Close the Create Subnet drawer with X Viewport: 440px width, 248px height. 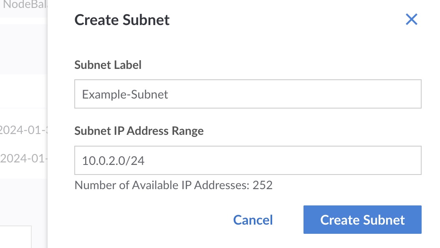(411, 19)
